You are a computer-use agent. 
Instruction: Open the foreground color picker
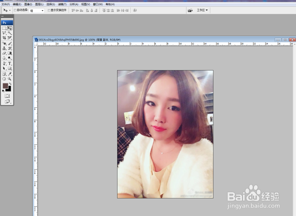point(5,86)
